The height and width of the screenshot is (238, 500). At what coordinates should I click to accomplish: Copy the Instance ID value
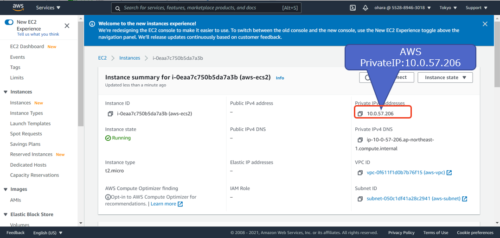tap(110, 113)
